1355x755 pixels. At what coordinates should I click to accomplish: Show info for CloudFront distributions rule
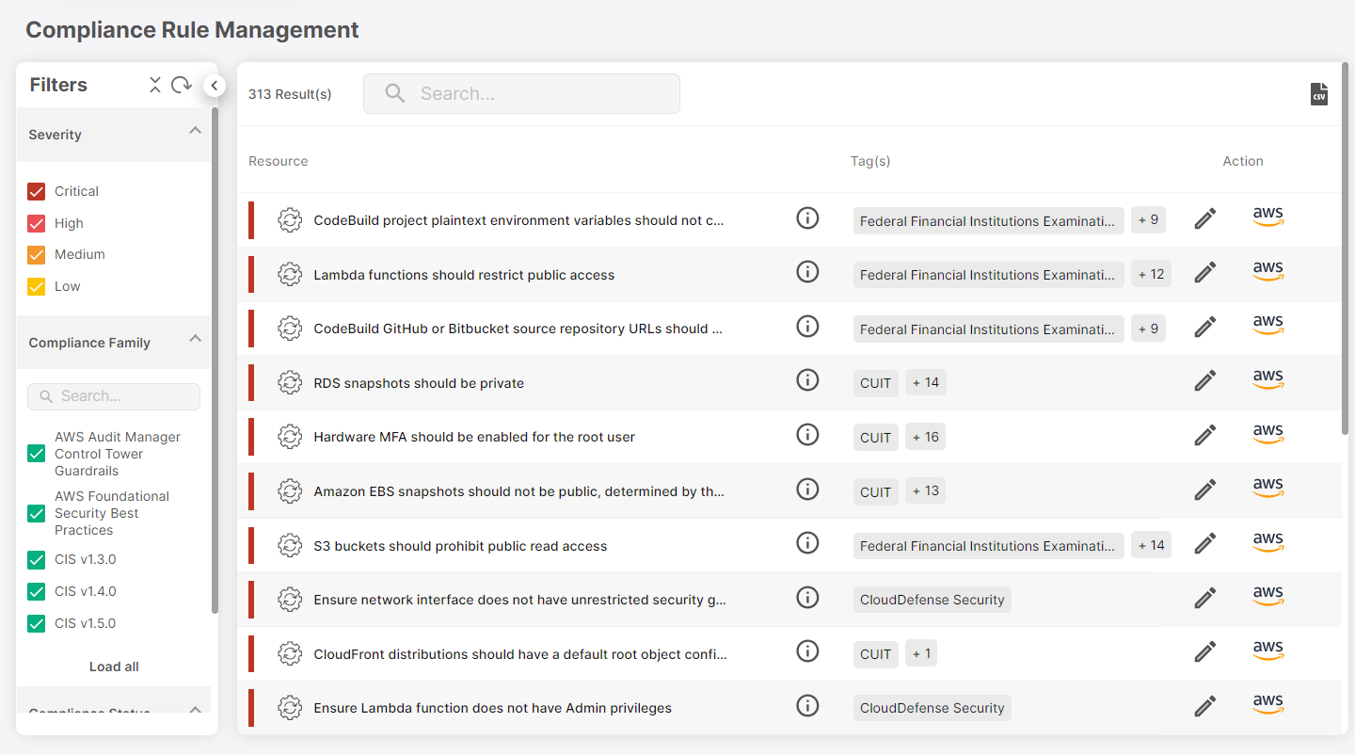806,651
